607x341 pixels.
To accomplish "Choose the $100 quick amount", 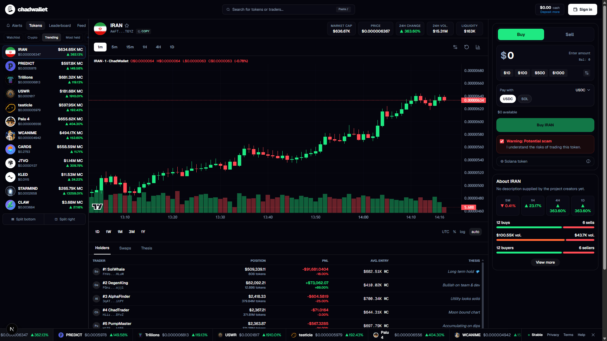I will (x=523, y=73).
